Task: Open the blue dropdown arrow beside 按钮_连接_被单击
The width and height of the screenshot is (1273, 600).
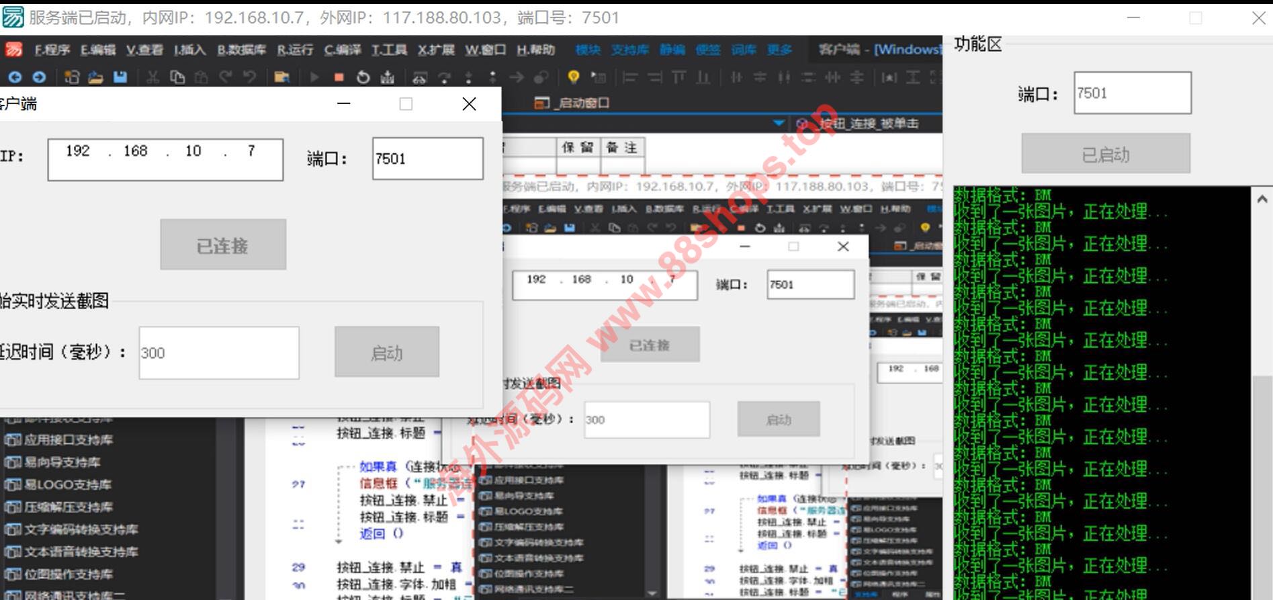Action: tap(778, 123)
